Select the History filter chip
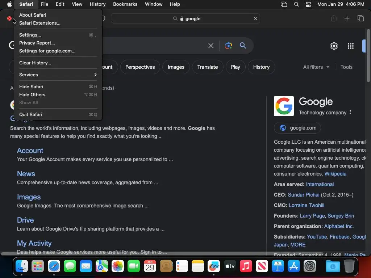371x278 pixels. pos(261,67)
